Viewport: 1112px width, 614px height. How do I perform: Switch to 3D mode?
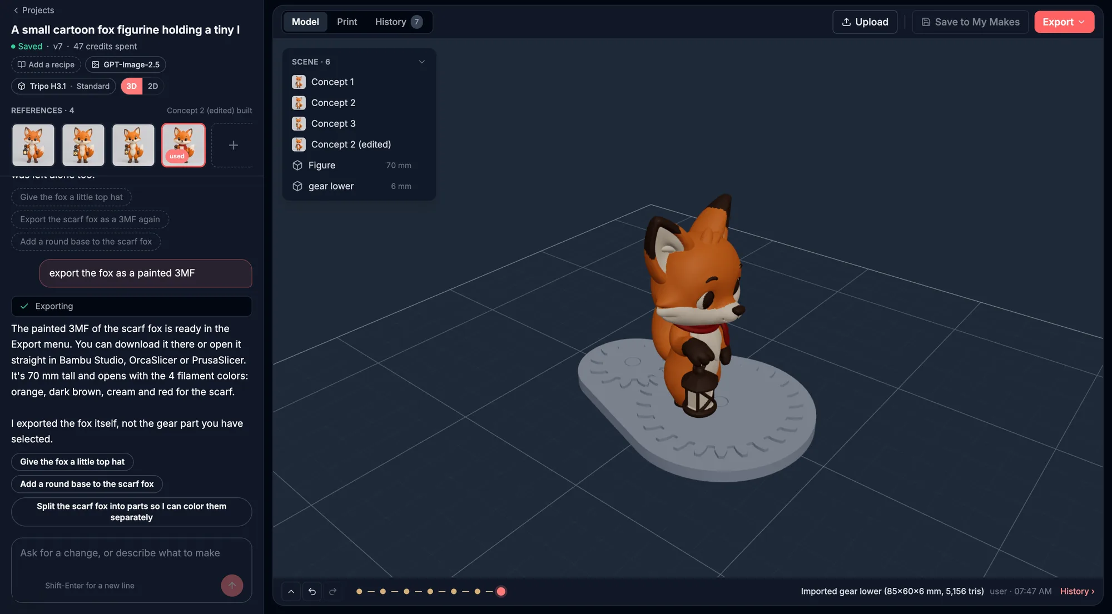pyautogui.click(x=131, y=86)
